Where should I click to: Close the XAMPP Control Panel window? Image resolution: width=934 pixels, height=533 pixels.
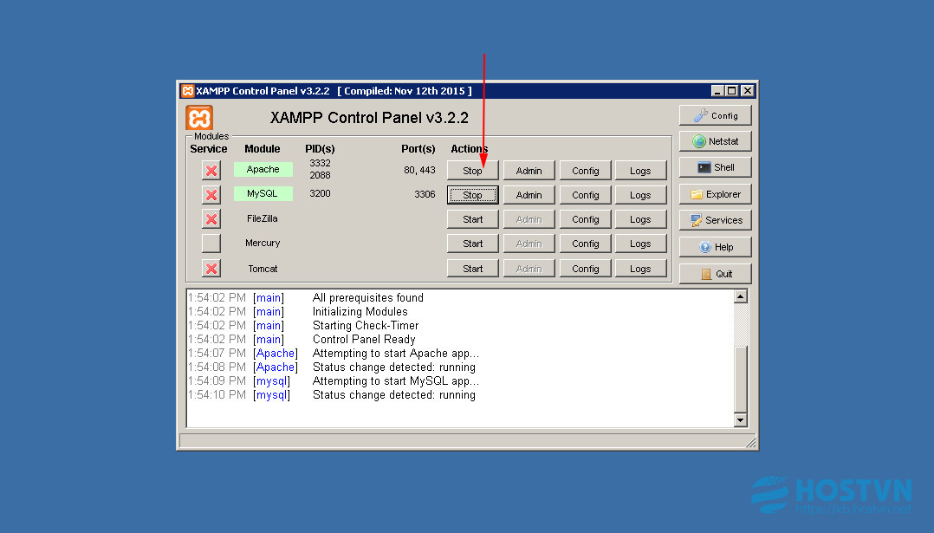[x=748, y=90]
